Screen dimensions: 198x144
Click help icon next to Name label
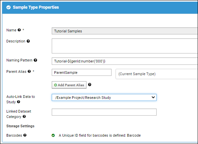[19, 30]
